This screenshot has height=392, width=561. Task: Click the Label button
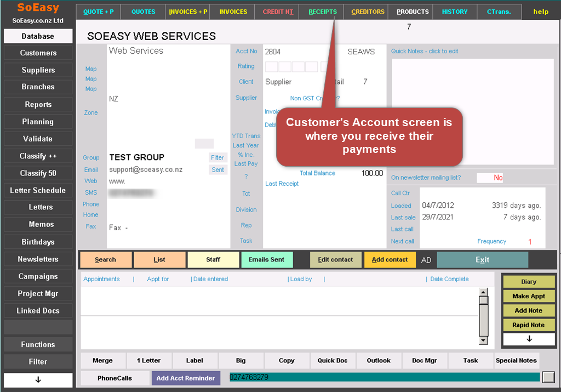[x=194, y=361]
